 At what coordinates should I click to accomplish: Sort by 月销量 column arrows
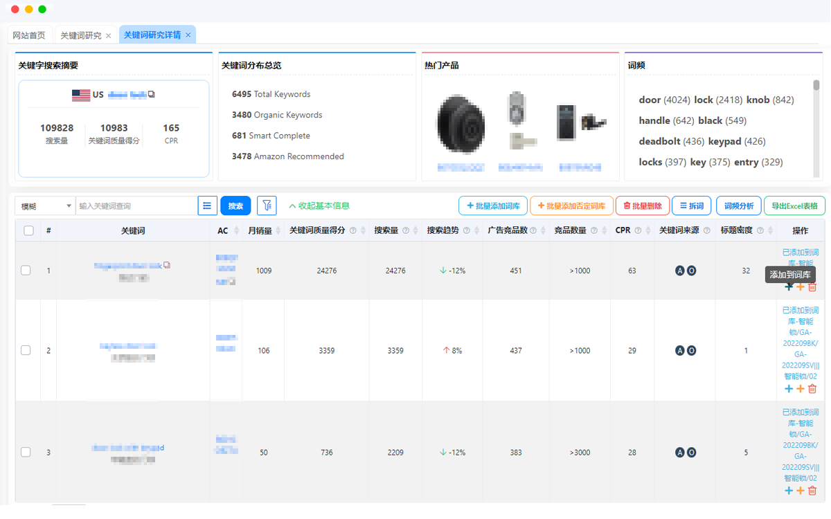278,231
